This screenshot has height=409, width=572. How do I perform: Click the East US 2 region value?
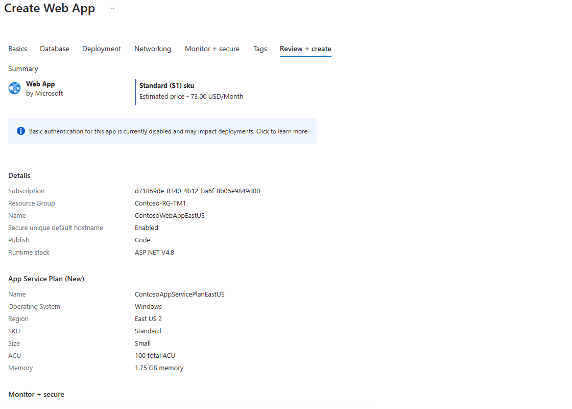tap(148, 319)
